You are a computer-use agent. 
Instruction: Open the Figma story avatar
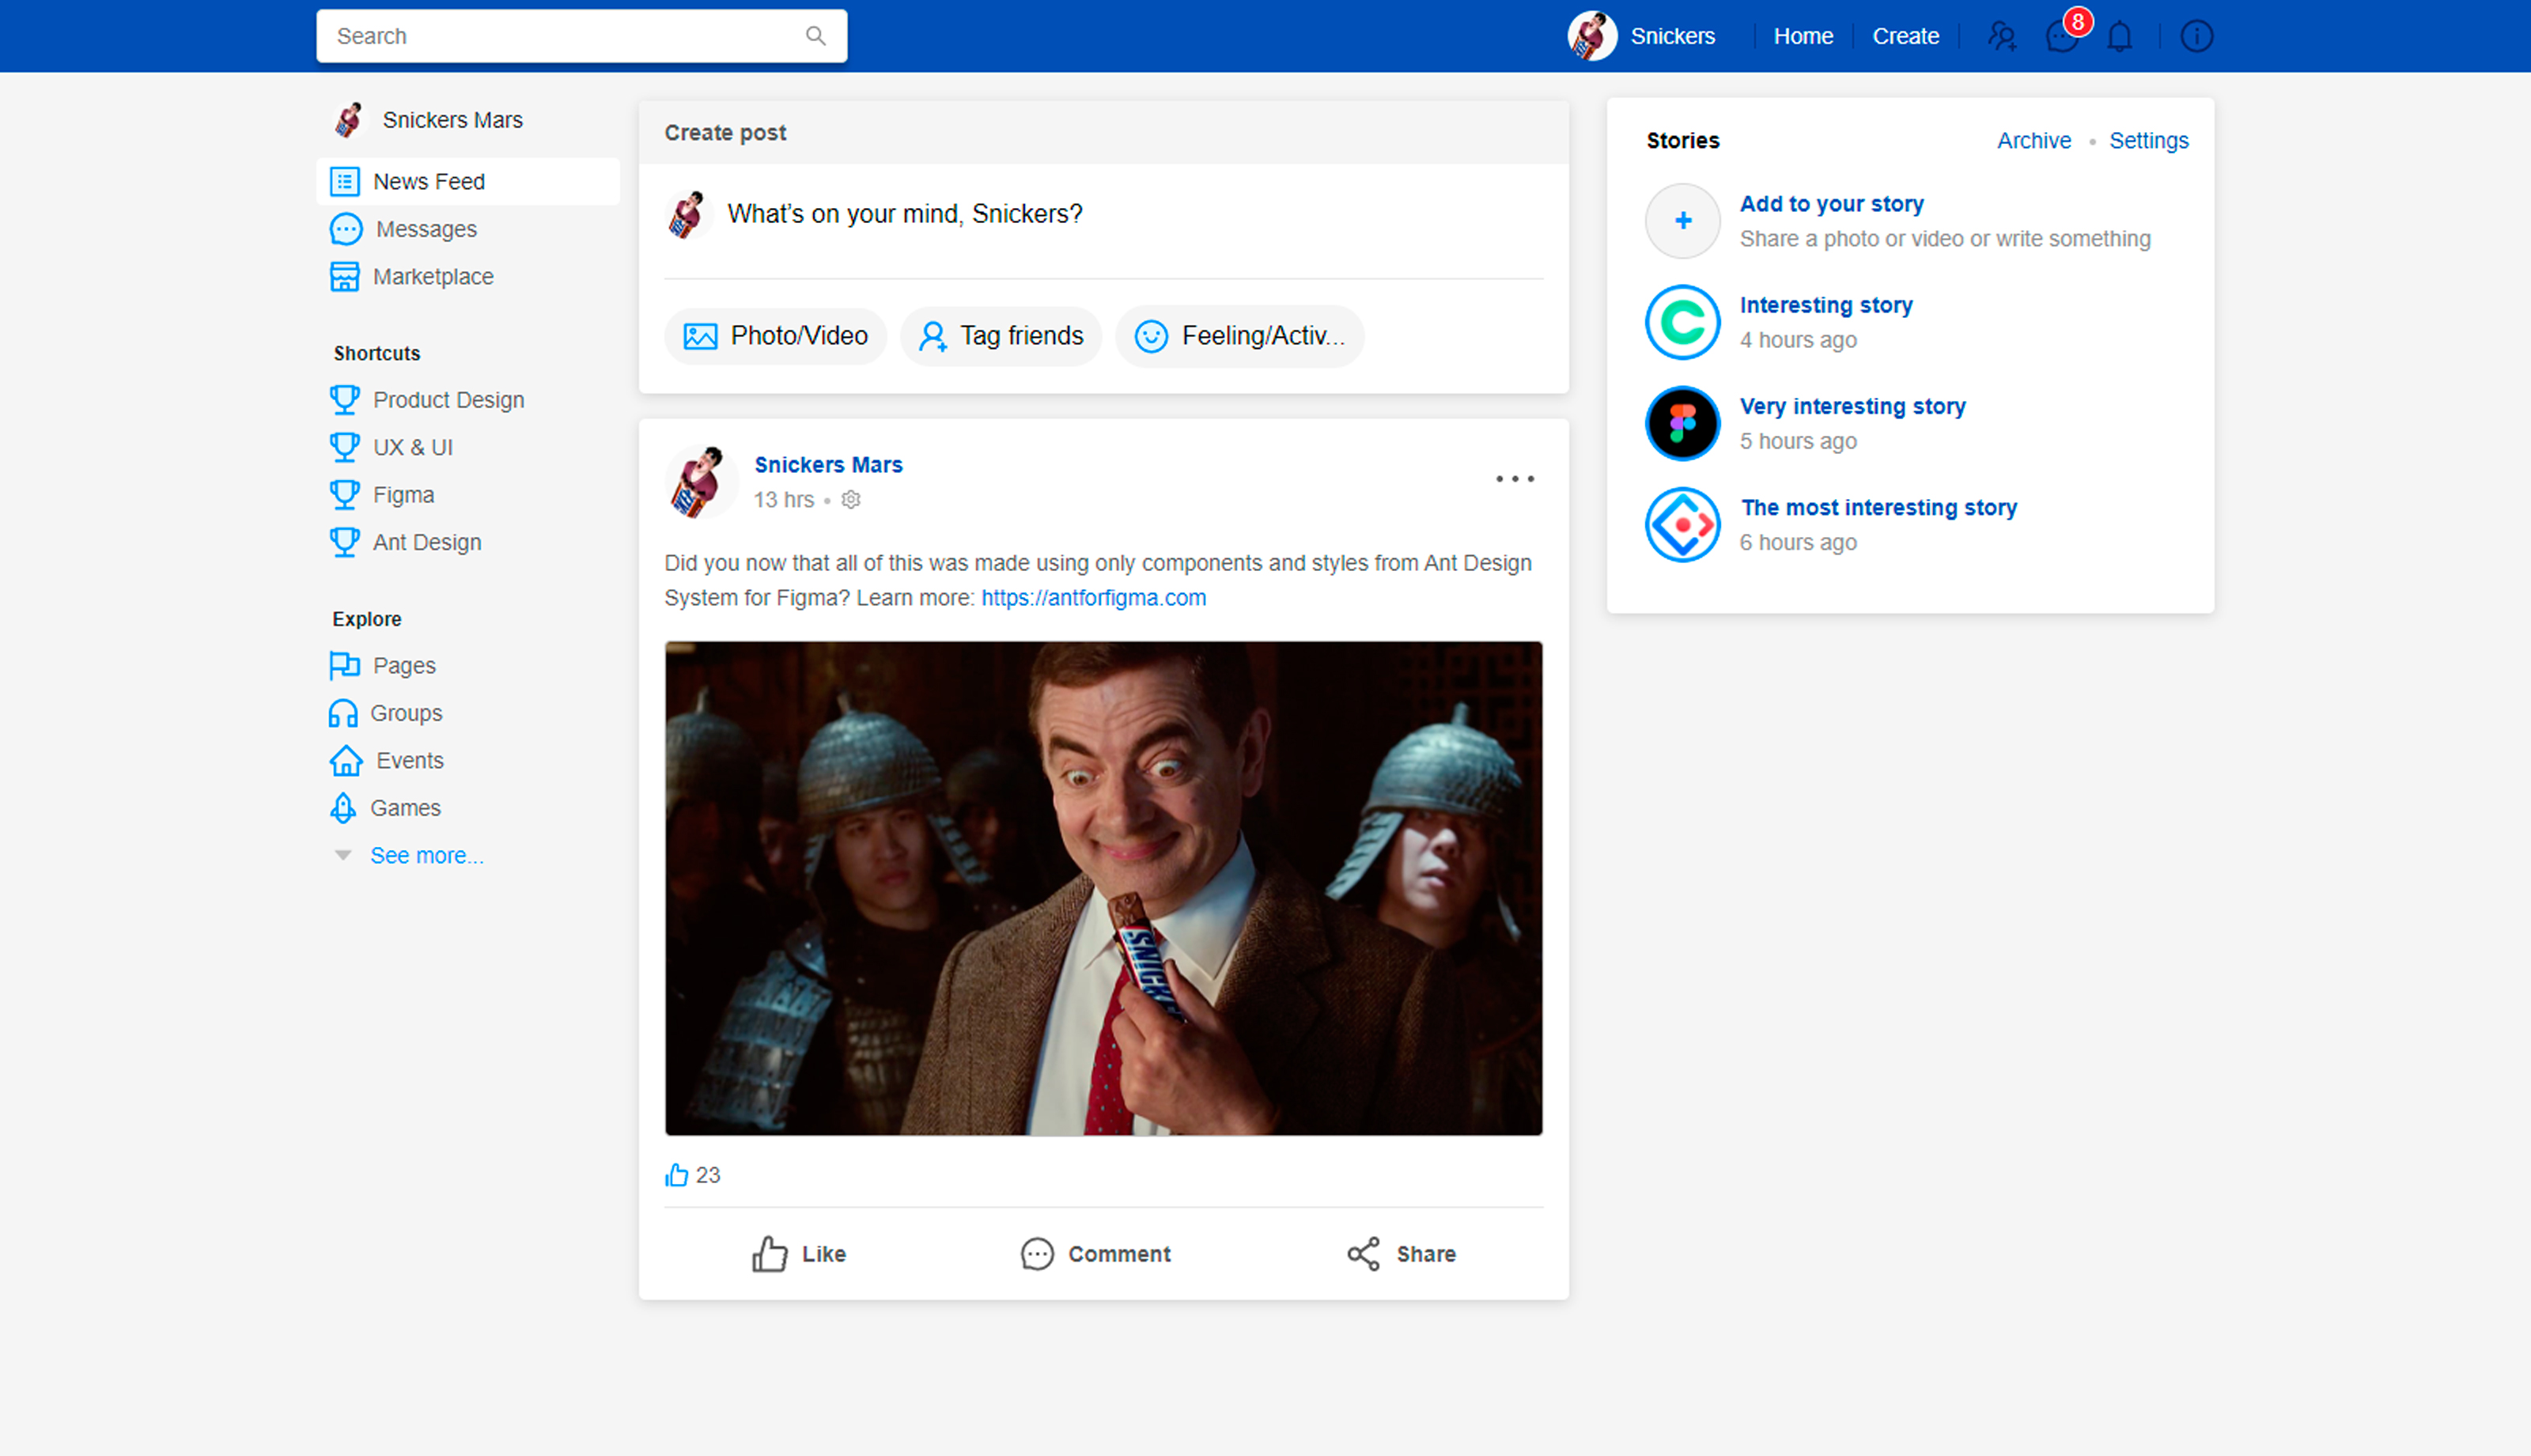pos(1682,424)
